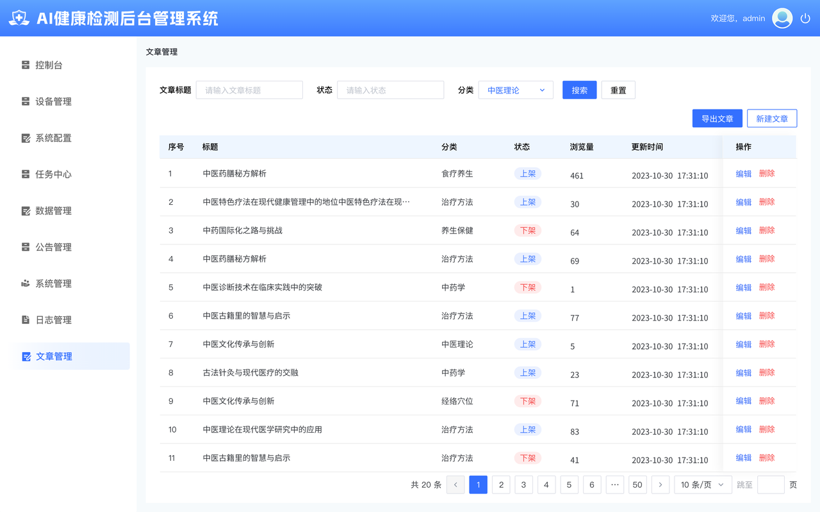Toggle 上架 status on 中医药膳秘方解析 row 1
820x512 pixels.
pos(527,173)
